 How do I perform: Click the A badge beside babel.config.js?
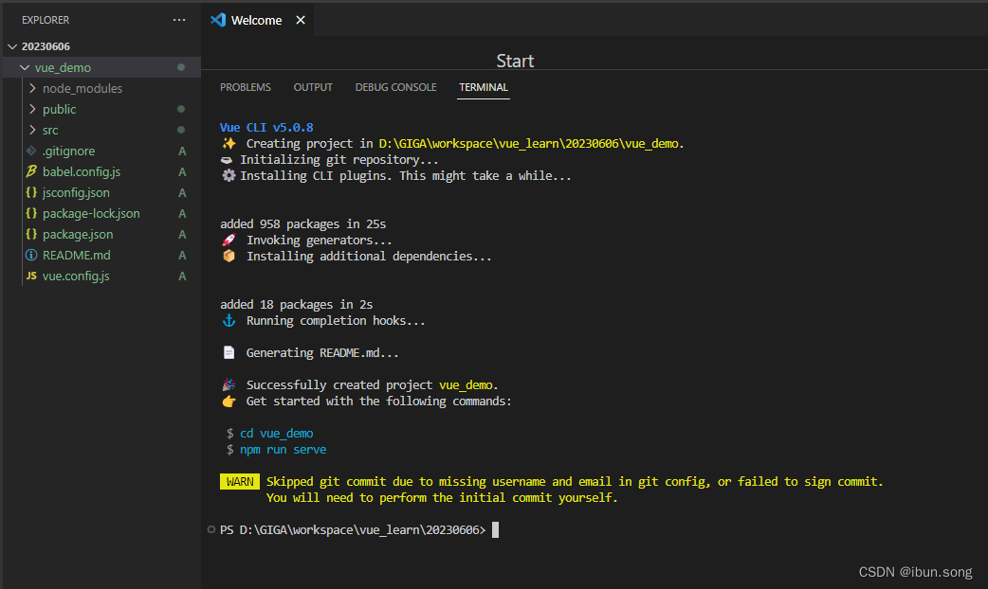(182, 171)
